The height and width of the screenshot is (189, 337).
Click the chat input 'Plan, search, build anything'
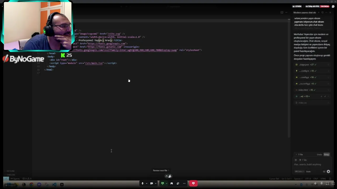[x=308, y=164]
